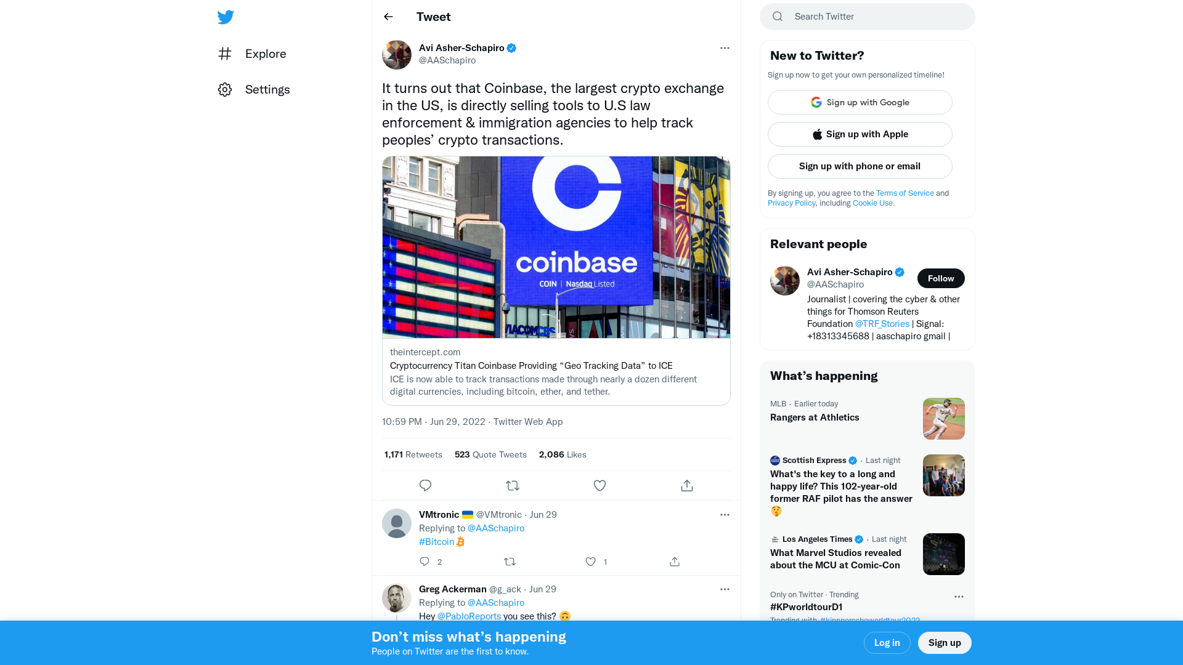Click the retweet icon on the main tweet
This screenshot has height=665, width=1183.
click(x=513, y=485)
